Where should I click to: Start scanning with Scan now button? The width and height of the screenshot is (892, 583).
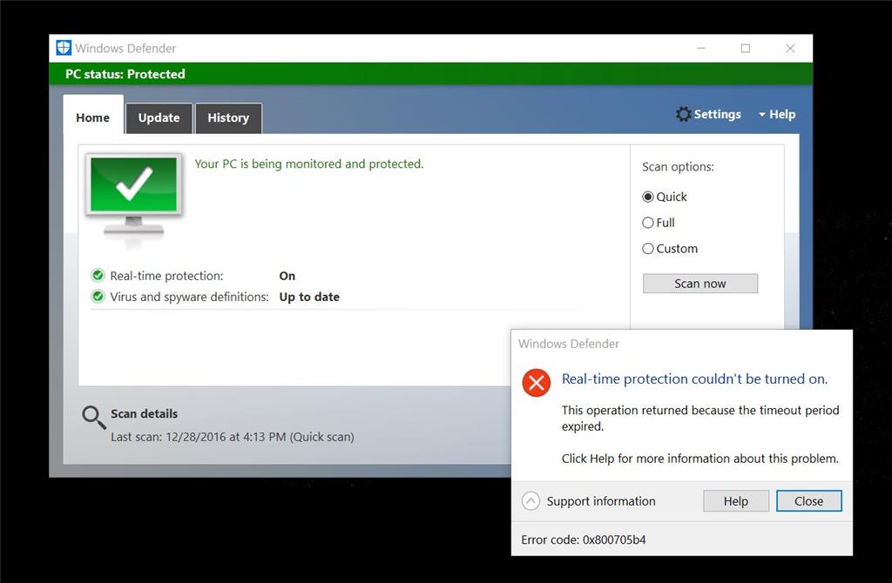pyautogui.click(x=700, y=284)
